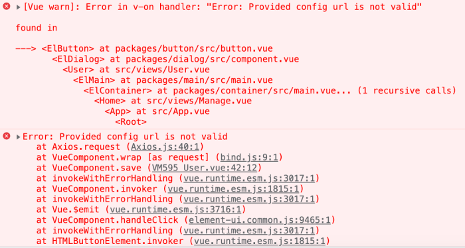This screenshot has height=248, width=465.
Task: Open the VM595 User.vue:42:12 source link
Action: (205, 168)
